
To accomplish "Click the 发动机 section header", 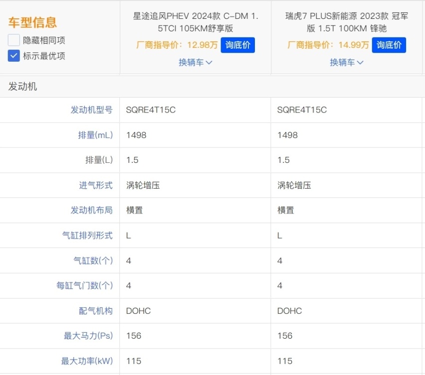I will pos(22,87).
